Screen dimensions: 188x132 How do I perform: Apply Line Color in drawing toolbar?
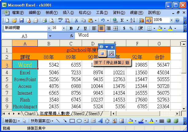coord(141,121)
